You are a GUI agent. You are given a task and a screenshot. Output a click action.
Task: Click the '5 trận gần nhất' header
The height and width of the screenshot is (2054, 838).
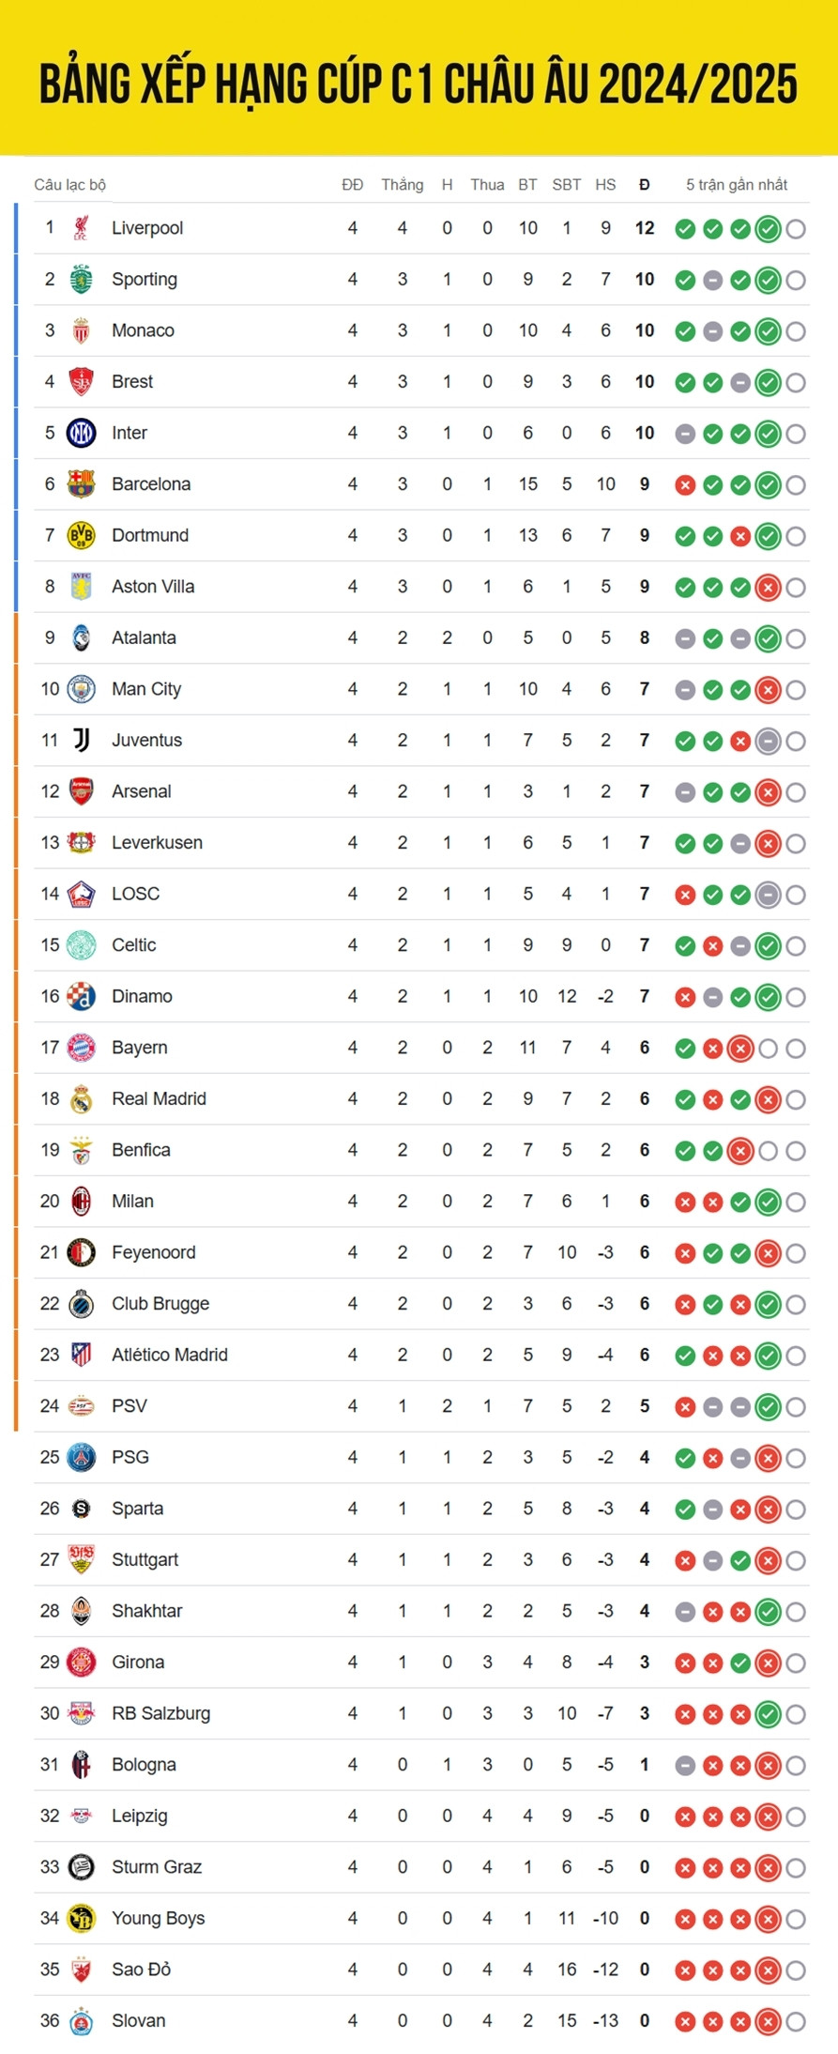pyautogui.click(x=737, y=185)
